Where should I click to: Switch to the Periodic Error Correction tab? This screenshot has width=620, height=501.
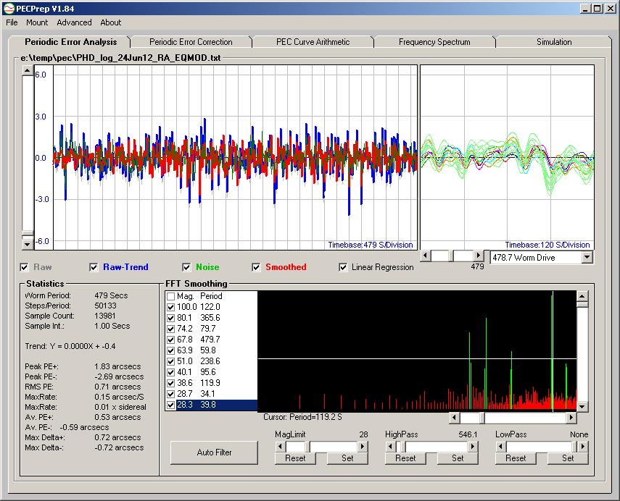(x=191, y=42)
